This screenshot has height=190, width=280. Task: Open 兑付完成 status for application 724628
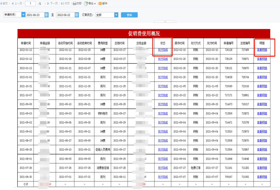(x=163, y=77)
